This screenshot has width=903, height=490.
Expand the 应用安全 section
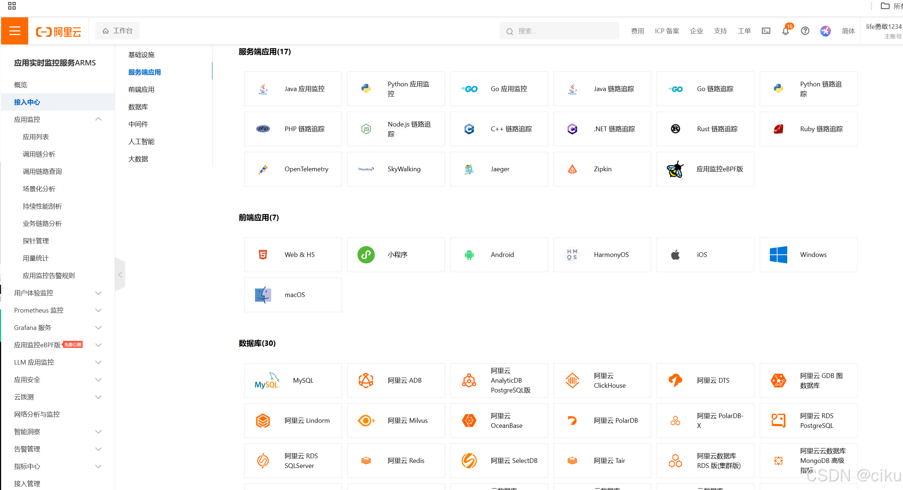[x=98, y=380]
